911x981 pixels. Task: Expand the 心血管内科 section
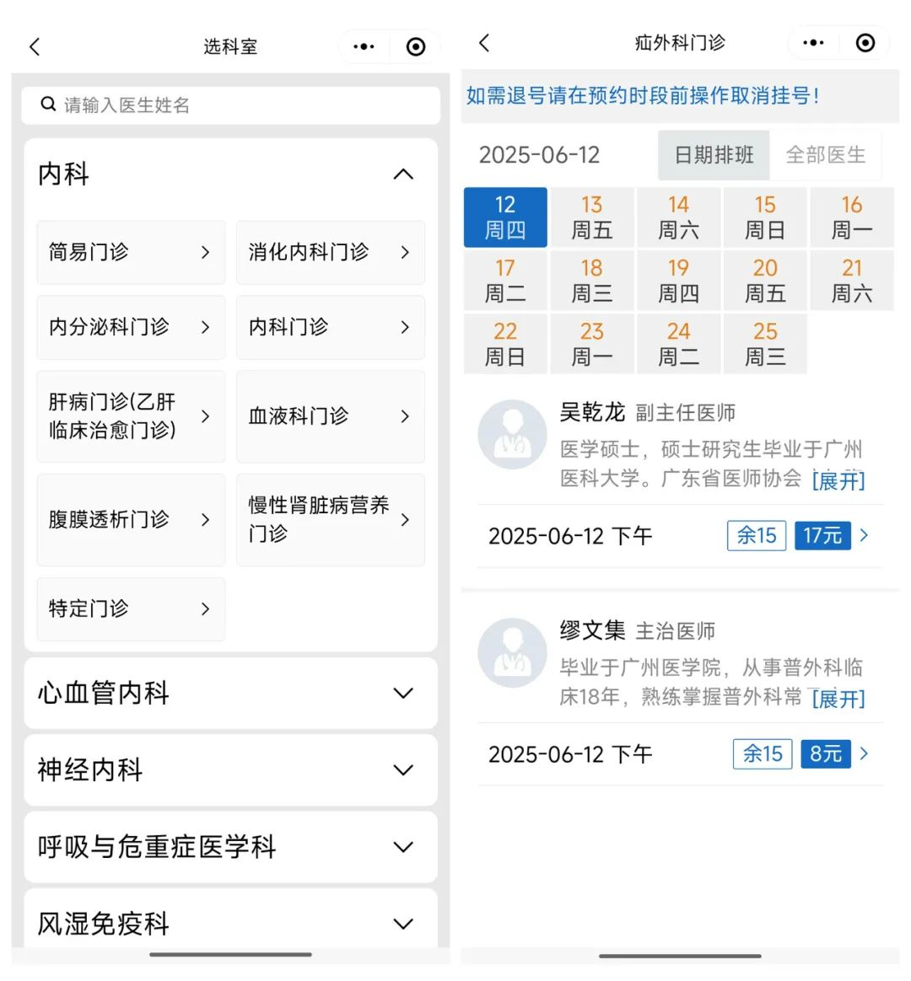(403, 694)
